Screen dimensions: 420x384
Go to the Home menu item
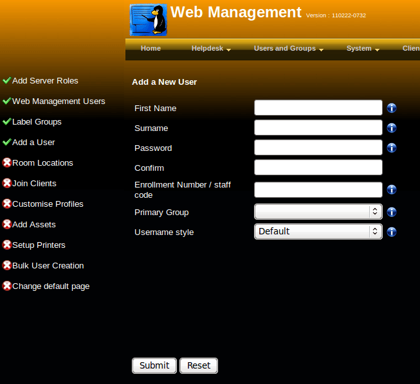[151, 48]
